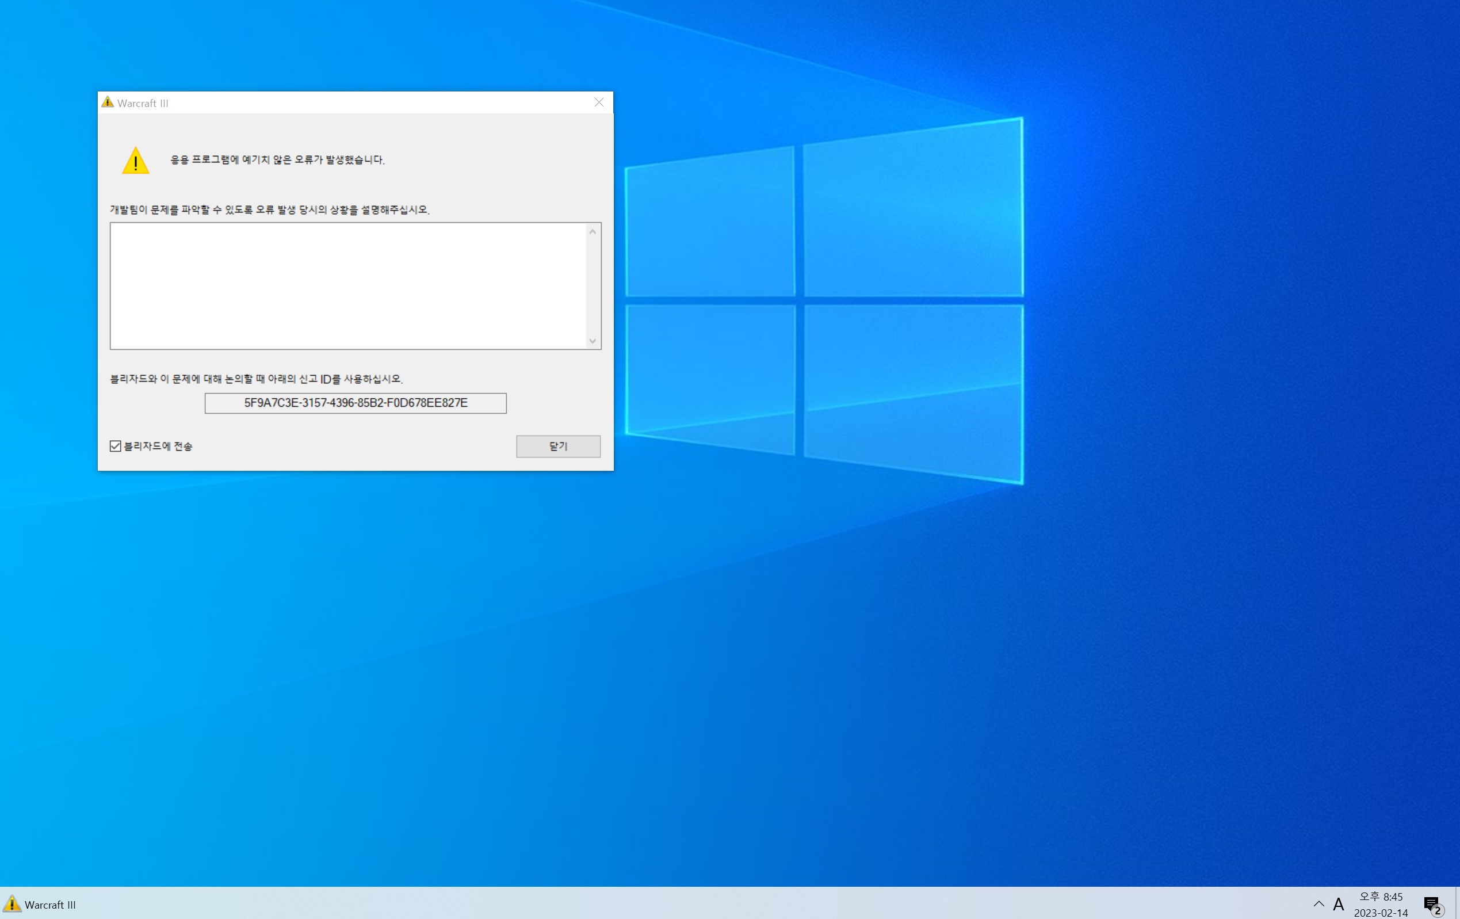1460x919 pixels.
Task: Show hidden system tray icons
Action: click(x=1318, y=904)
